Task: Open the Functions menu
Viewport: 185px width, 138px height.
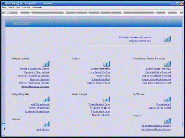Action: 26,7
